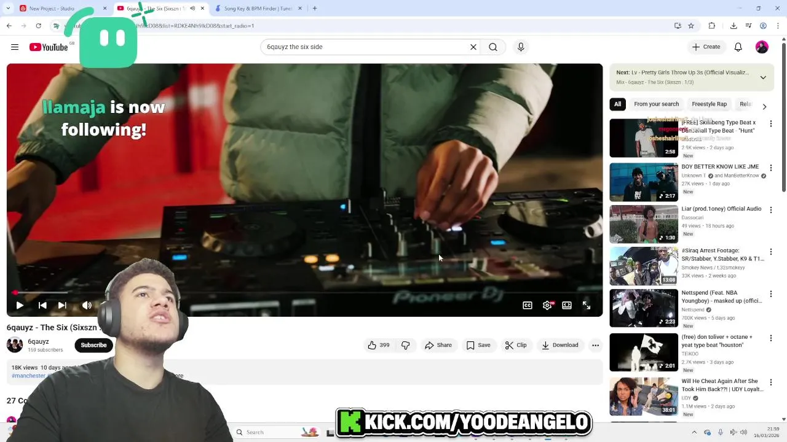Open a new browser tab
The height and width of the screenshot is (442, 787).
[315, 9]
